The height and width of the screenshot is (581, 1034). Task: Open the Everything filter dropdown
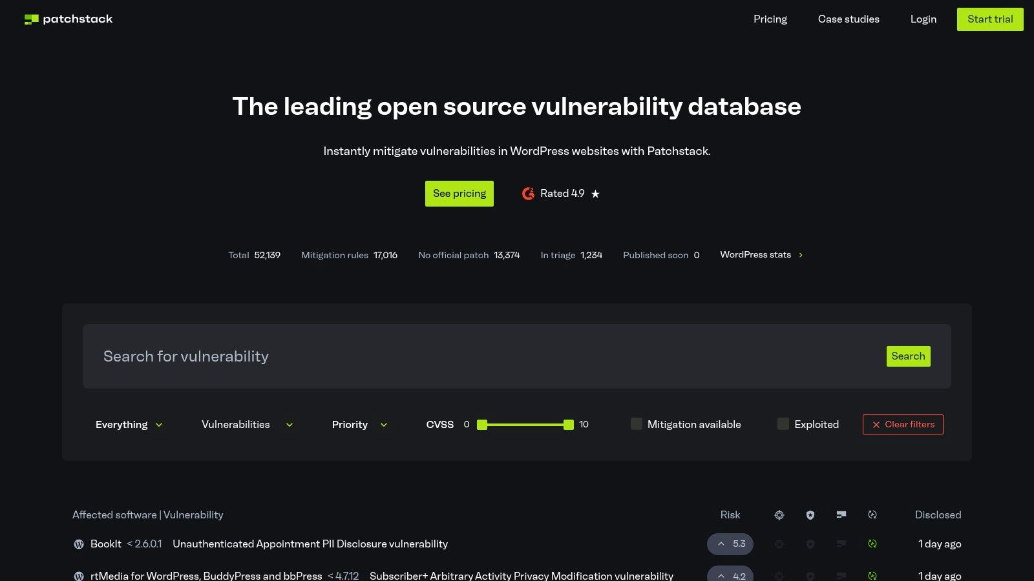click(129, 425)
